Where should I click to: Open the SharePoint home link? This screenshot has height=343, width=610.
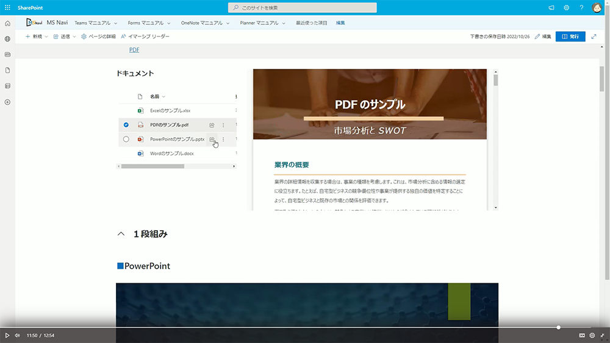click(x=30, y=8)
